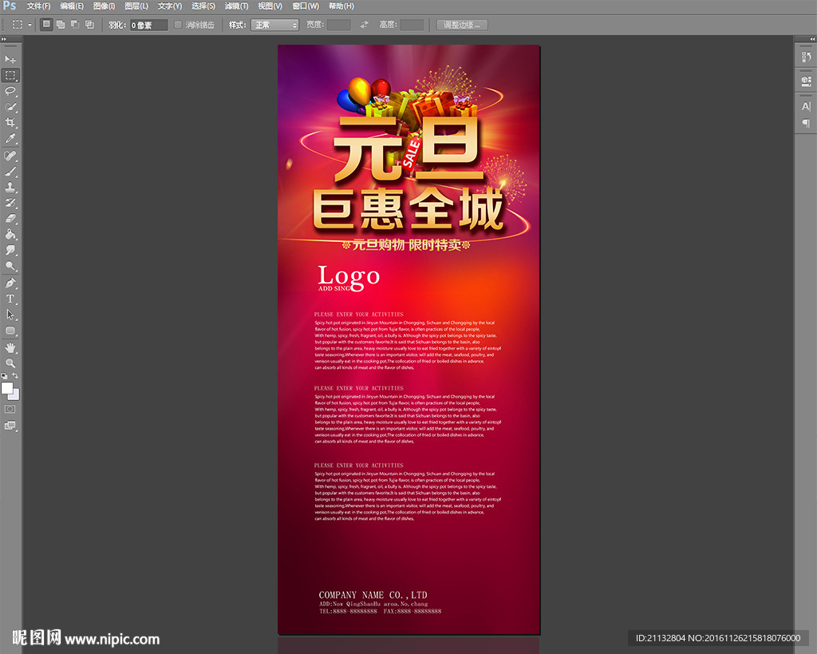Viewport: 817px width, 654px height.
Task: Choose the Clone Stamp tool
Action: (10, 187)
